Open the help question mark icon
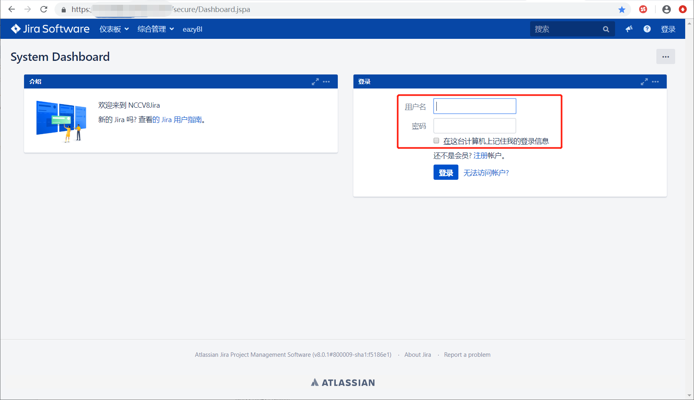The image size is (694, 400). click(647, 29)
